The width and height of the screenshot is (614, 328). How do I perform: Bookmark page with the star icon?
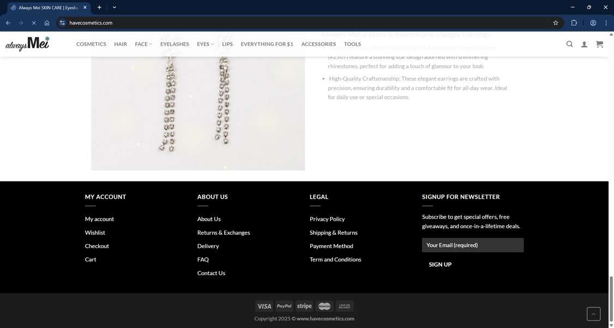point(555,23)
